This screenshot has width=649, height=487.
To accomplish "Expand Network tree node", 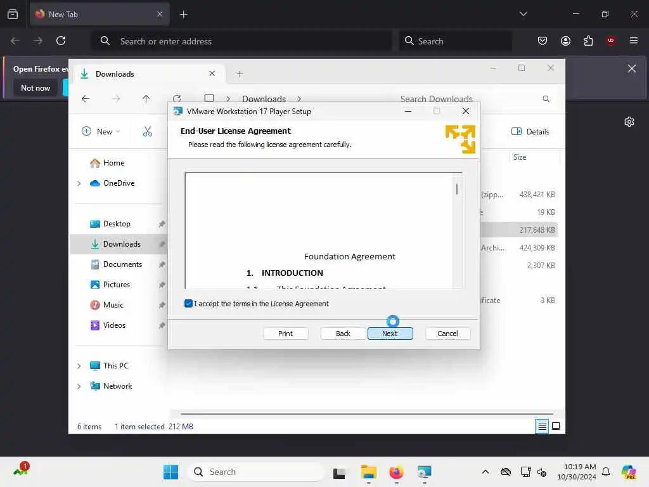I will (x=79, y=386).
